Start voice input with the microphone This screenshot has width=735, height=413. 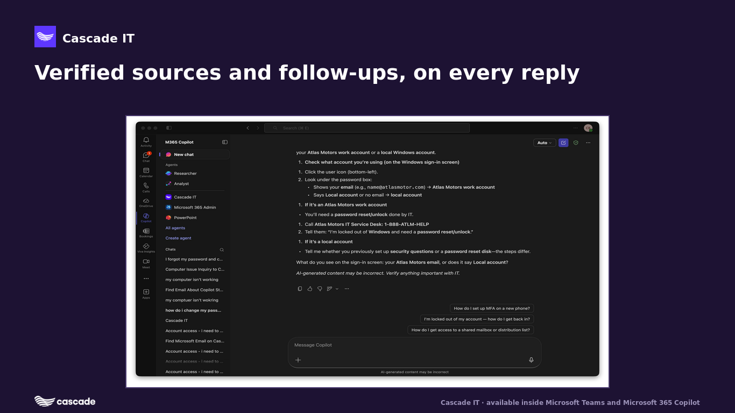[531, 360]
